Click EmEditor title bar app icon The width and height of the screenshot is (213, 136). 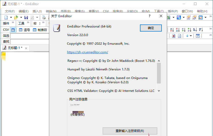tap(4, 4)
